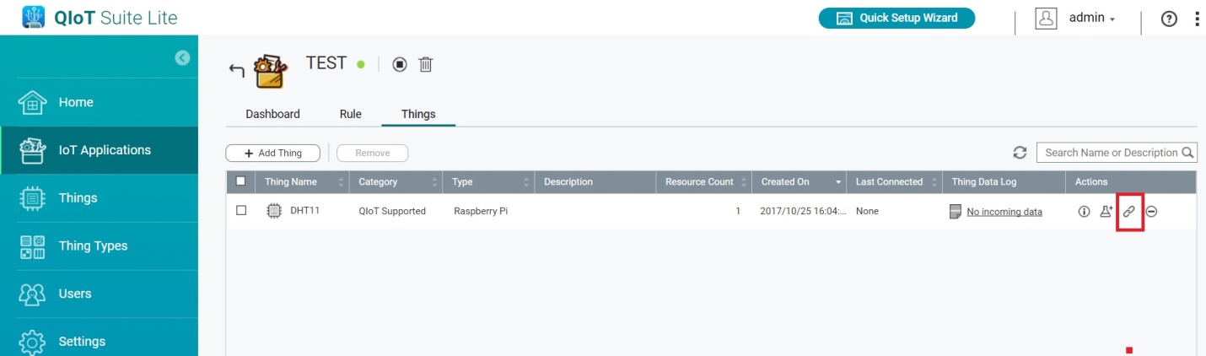The height and width of the screenshot is (356, 1206).
Task: Click the connect device link icon
Action: point(1129,212)
